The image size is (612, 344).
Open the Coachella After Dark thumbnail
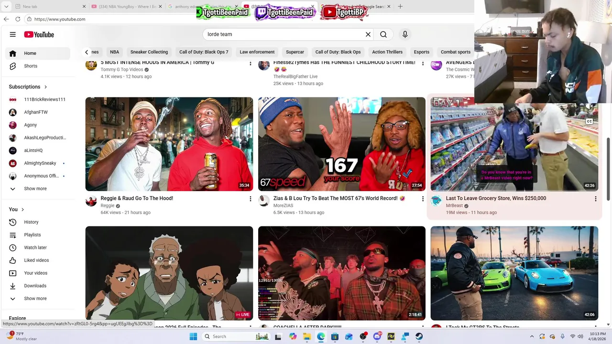point(342,273)
